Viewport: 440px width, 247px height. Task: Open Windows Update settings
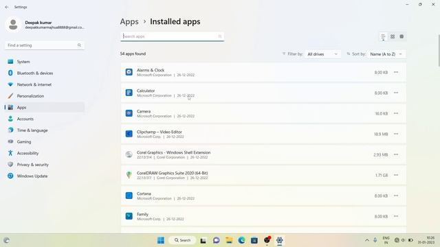pos(45,176)
